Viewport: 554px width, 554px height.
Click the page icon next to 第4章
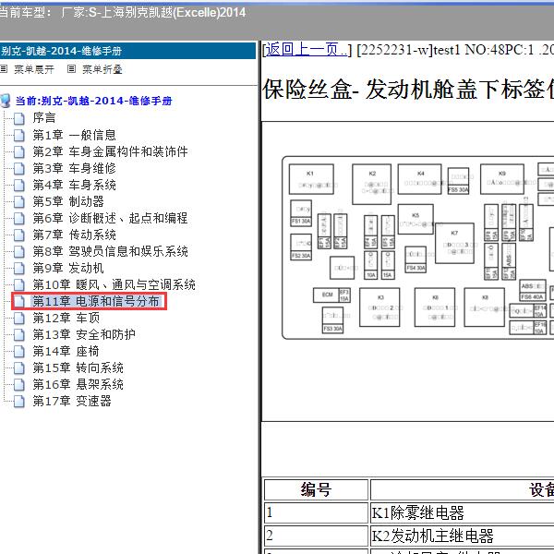click(x=19, y=185)
